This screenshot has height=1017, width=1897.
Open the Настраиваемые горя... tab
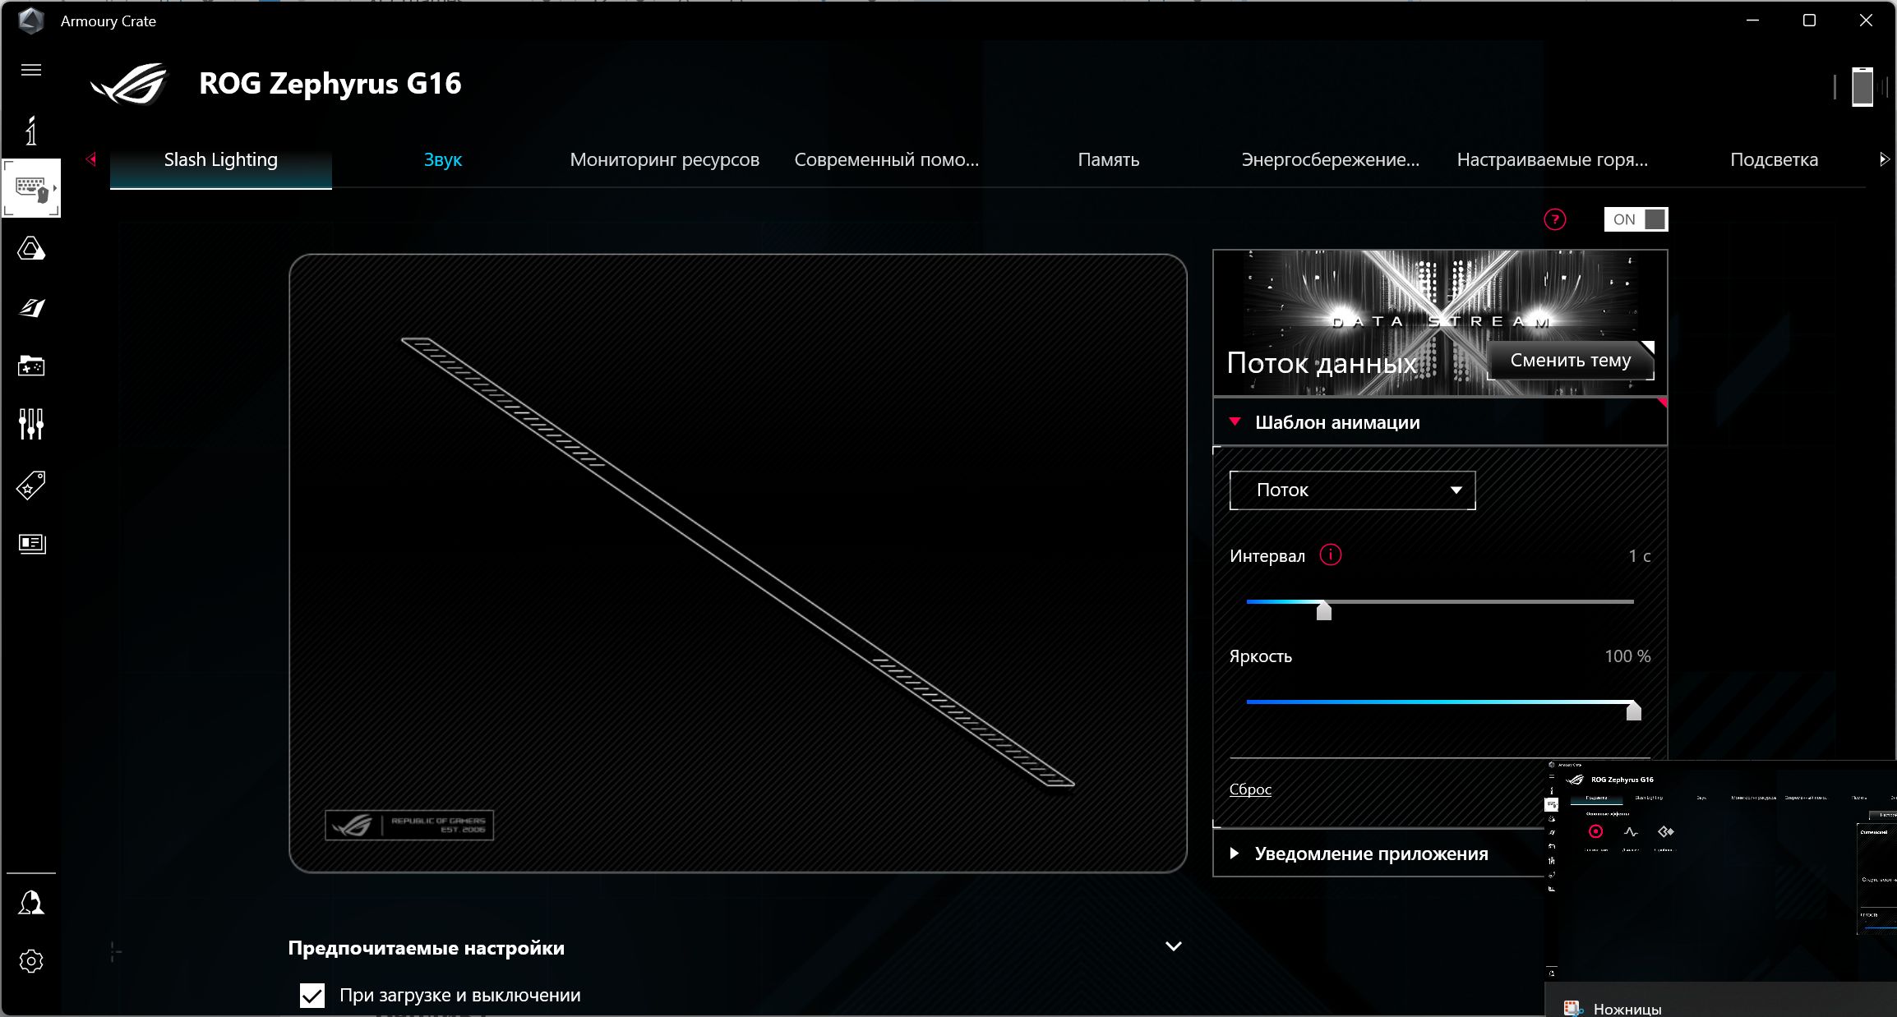tap(1552, 159)
